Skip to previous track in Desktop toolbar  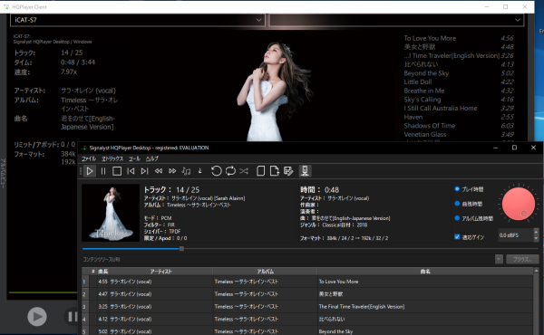131,171
